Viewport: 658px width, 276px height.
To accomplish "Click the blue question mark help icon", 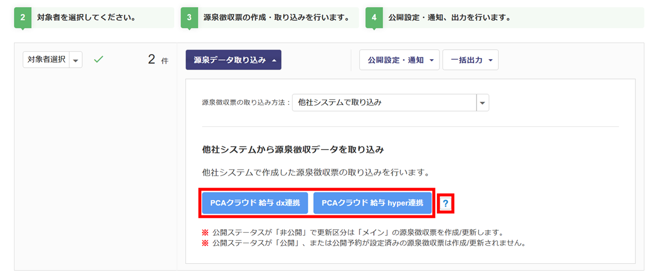I will coord(445,204).
